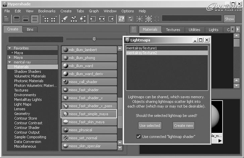Show bottom tabs only layout icon

(25, 19)
